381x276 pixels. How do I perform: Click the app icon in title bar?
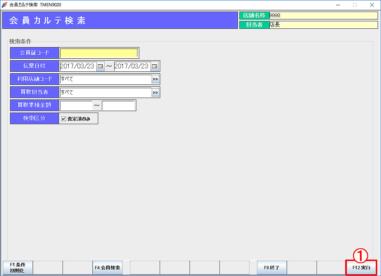tap(4, 4)
